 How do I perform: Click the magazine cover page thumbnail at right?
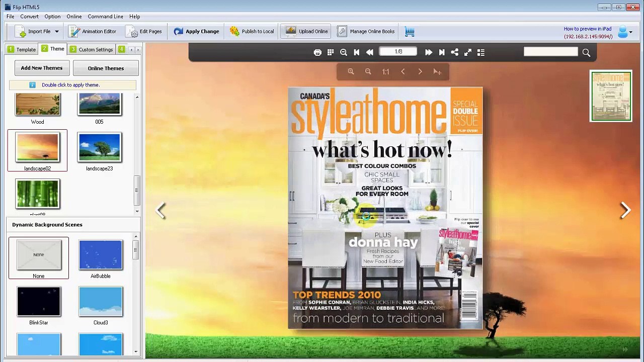point(611,96)
